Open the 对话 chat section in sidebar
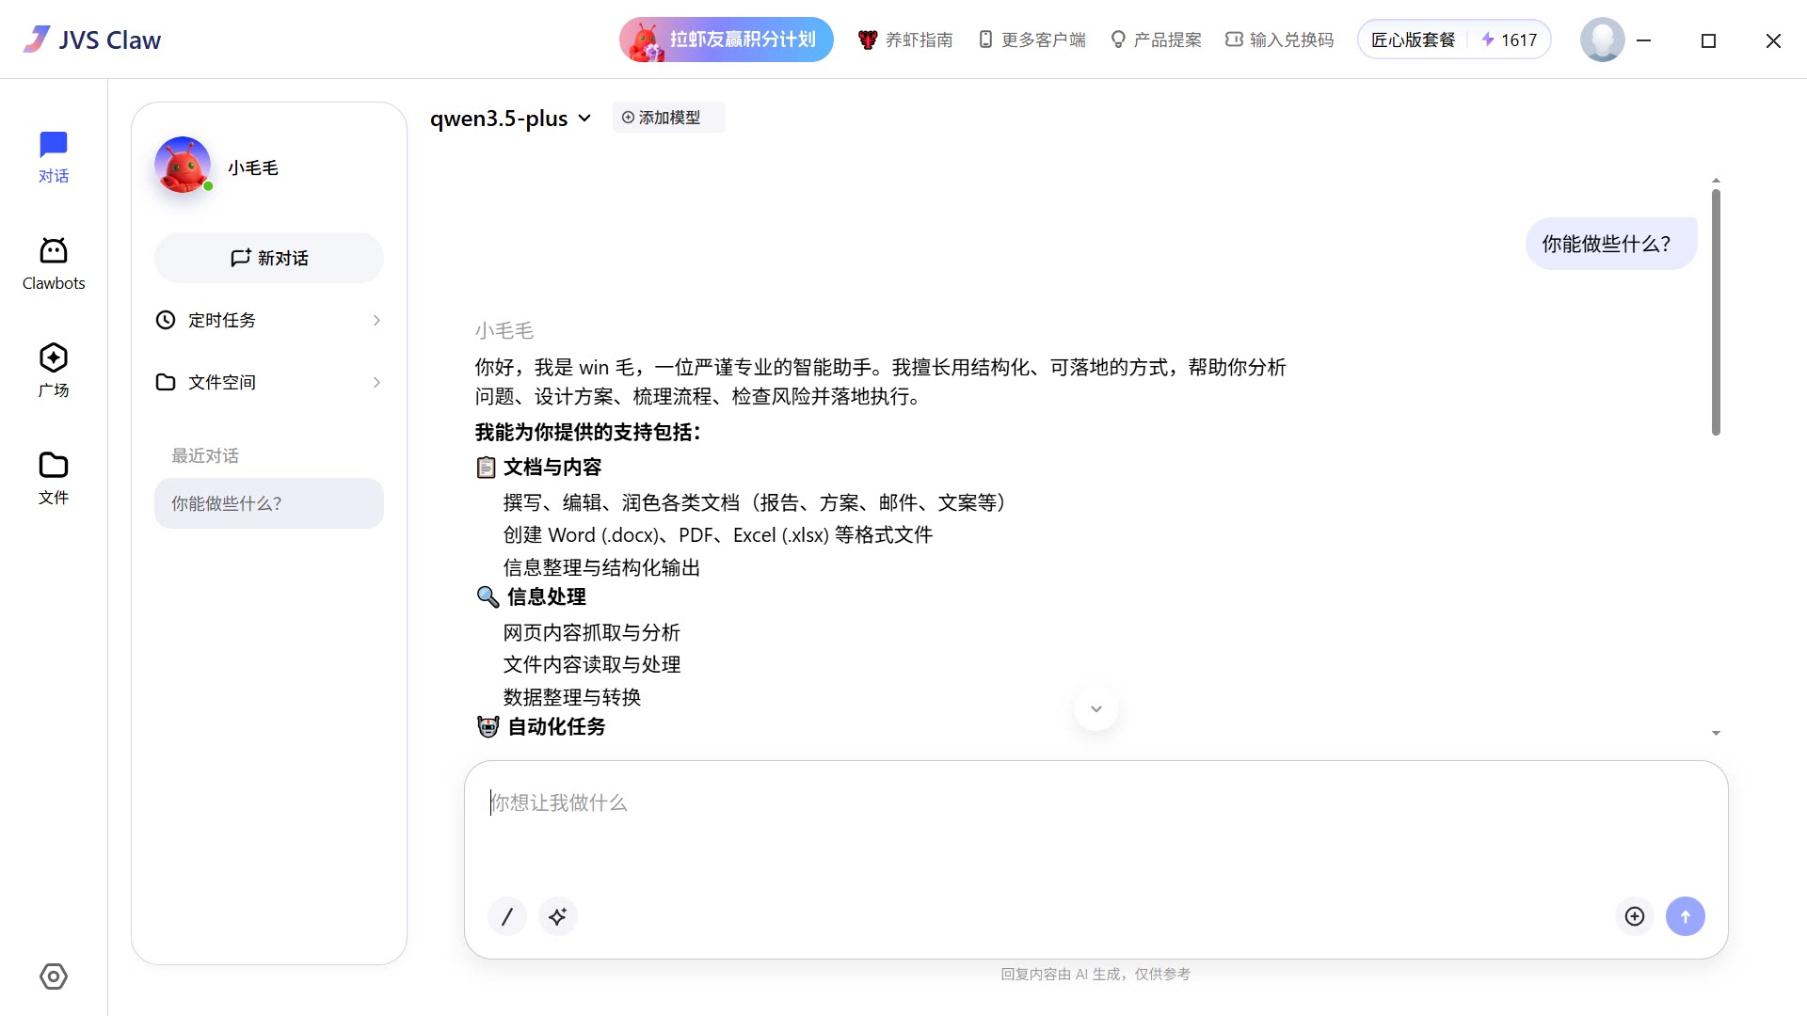The width and height of the screenshot is (1807, 1016). click(54, 157)
